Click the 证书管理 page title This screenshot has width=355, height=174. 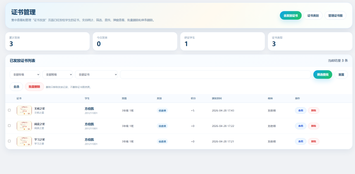click(23, 12)
